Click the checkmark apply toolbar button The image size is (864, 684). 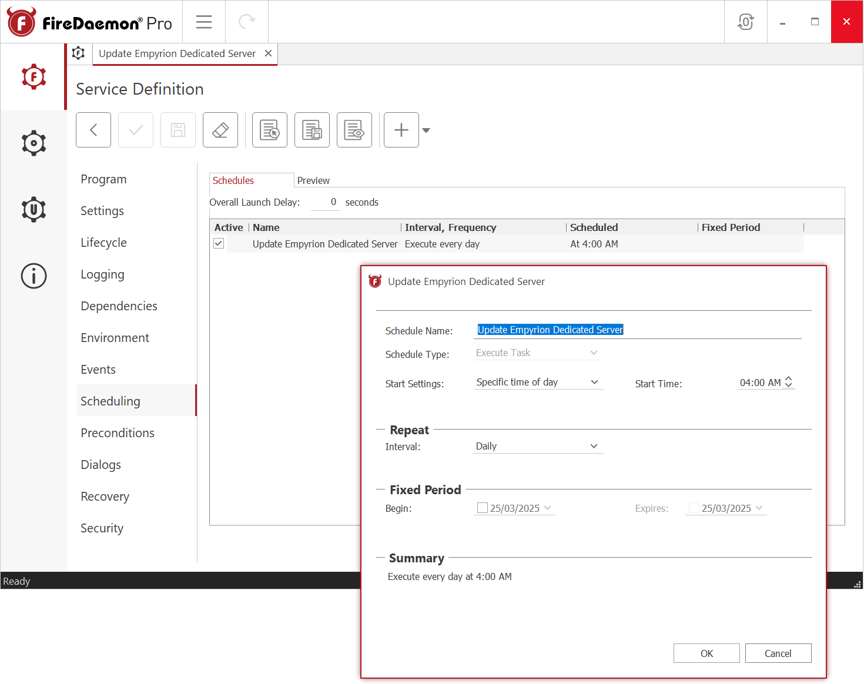[136, 130]
